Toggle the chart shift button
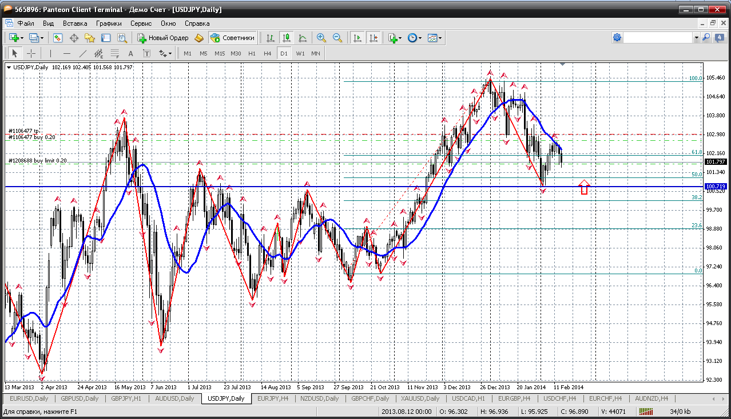This screenshot has height=419, width=731. click(x=374, y=38)
